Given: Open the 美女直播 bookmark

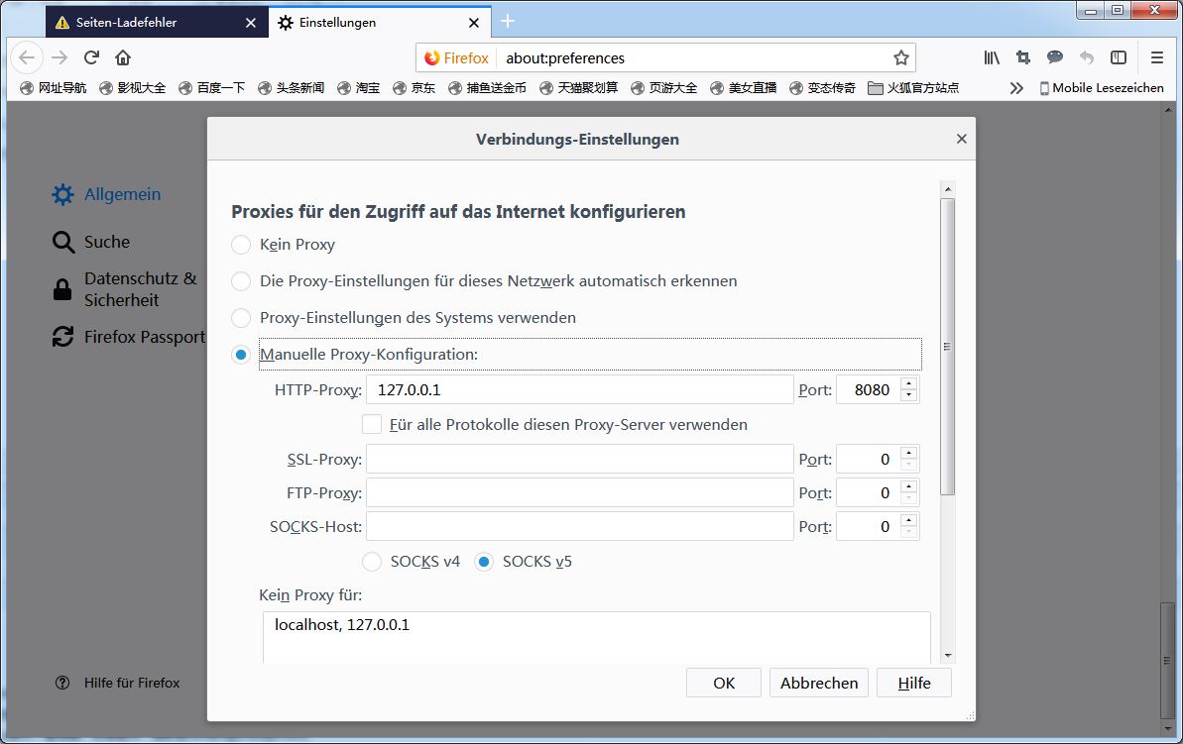Looking at the screenshot, I should point(743,88).
